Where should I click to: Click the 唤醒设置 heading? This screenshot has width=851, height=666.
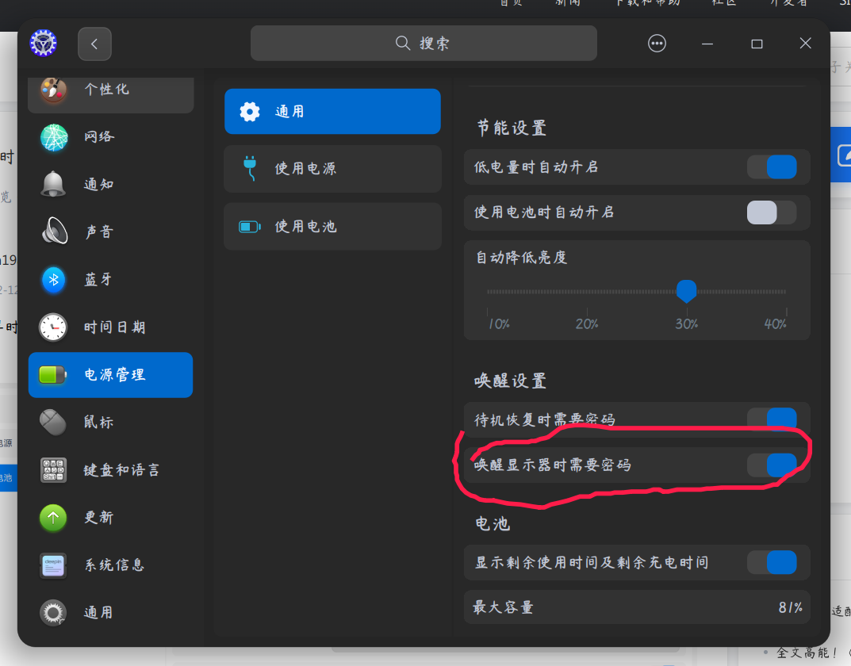click(510, 381)
